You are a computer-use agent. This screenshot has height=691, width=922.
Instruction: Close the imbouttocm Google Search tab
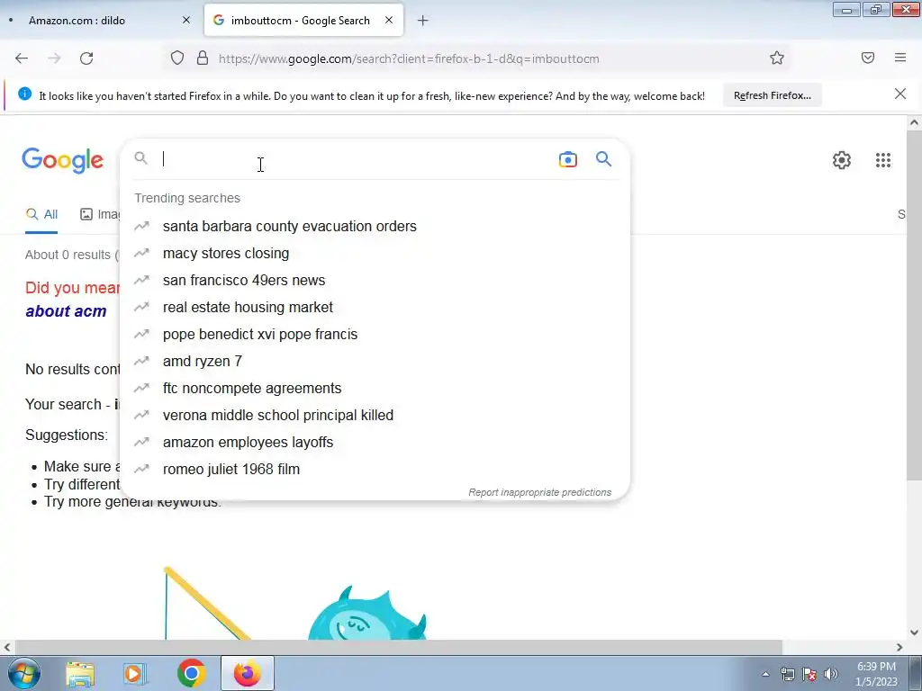tap(389, 20)
